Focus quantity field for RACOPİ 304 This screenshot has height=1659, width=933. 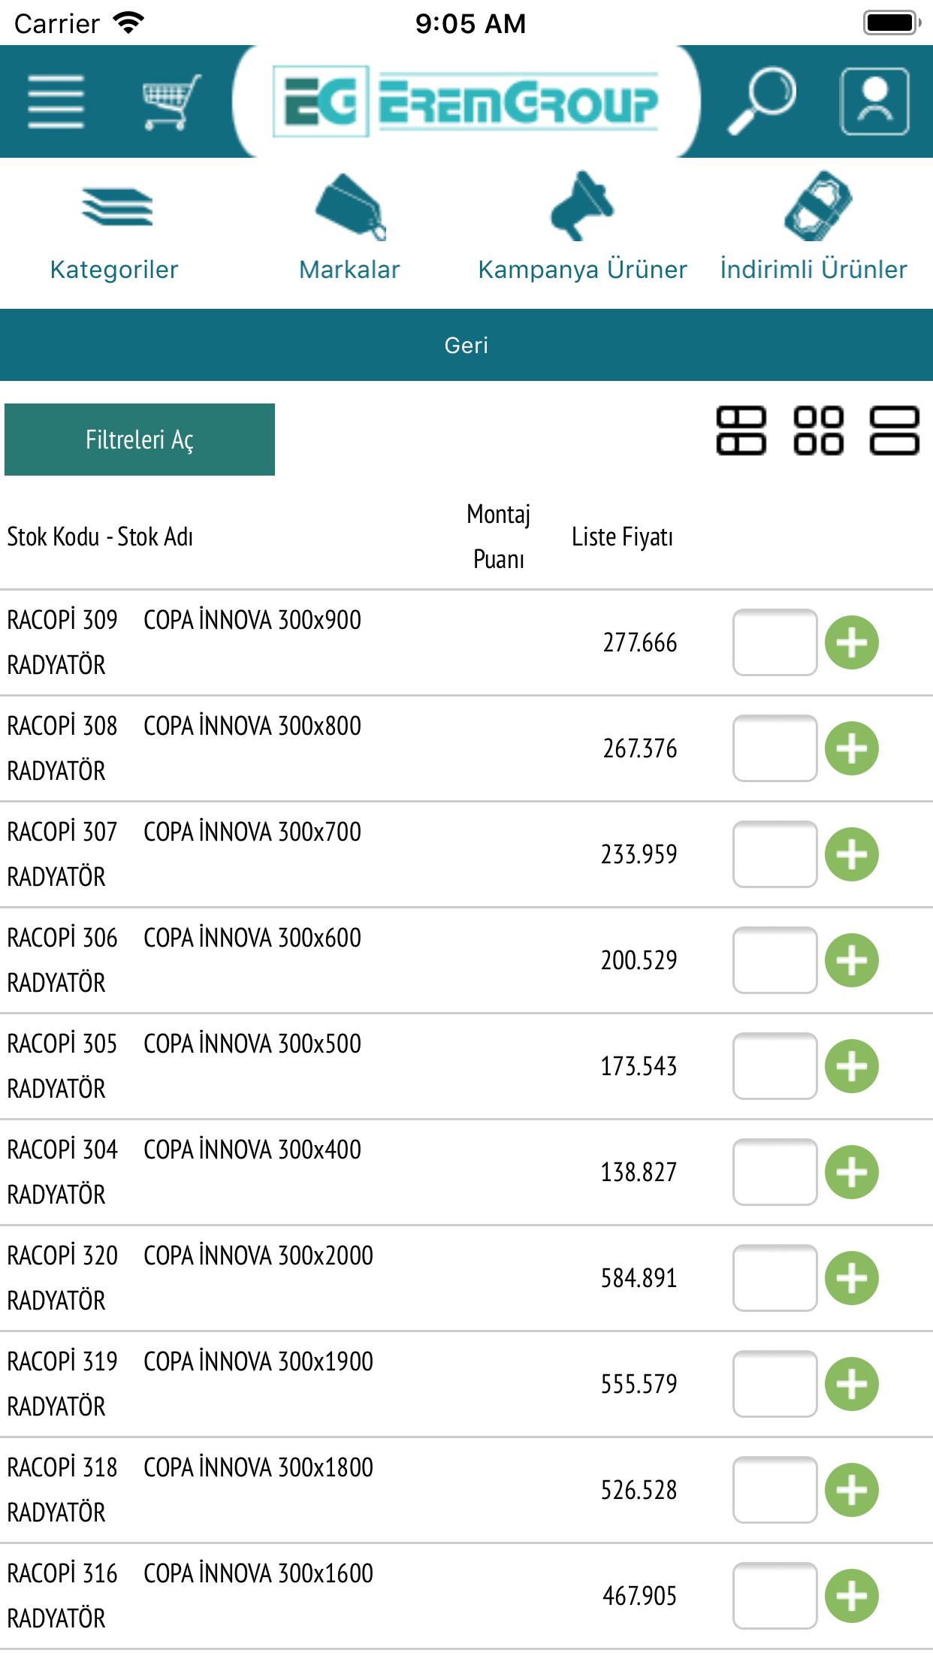click(774, 1172)
